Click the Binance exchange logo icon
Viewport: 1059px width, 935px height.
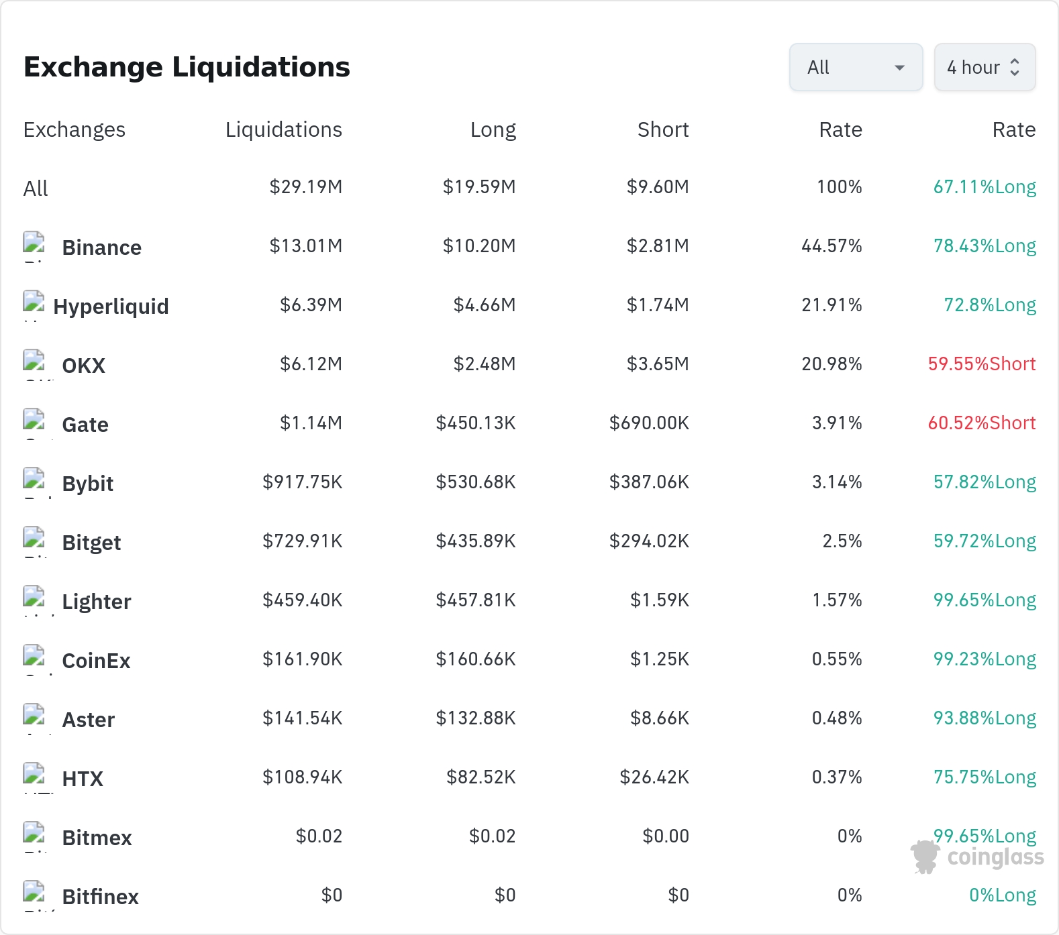[x=34, y=247]
